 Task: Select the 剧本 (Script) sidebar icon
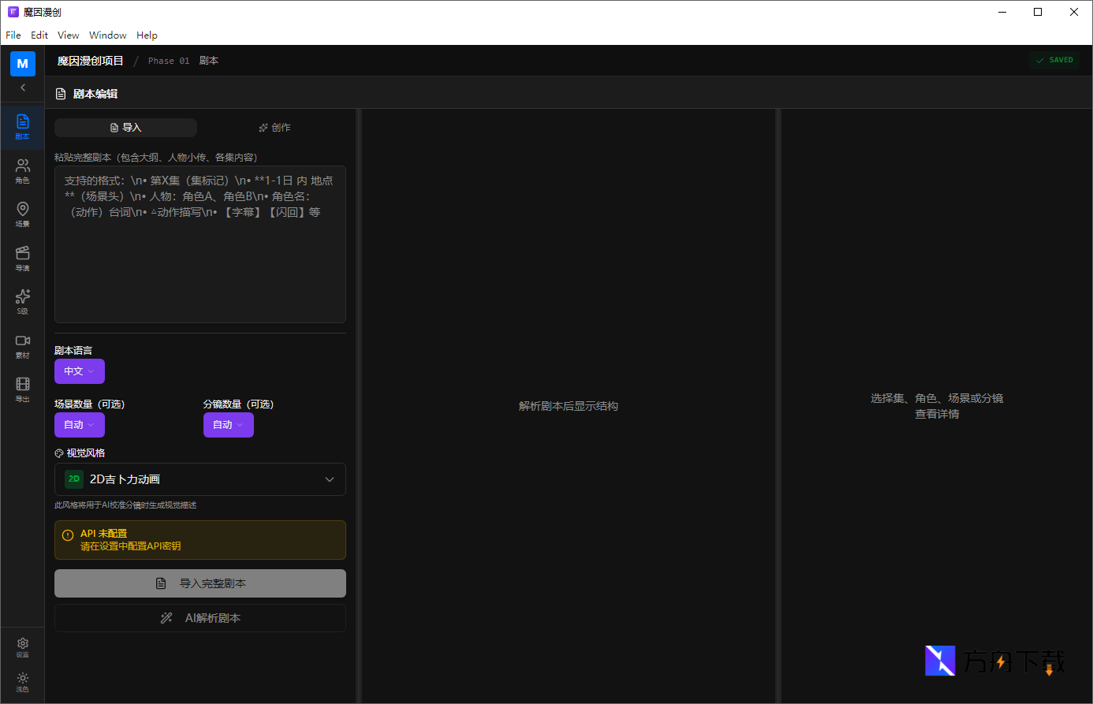pos(22,126)
